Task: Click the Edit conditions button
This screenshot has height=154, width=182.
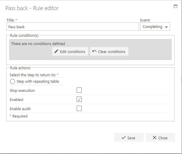Action: [70, 52]
